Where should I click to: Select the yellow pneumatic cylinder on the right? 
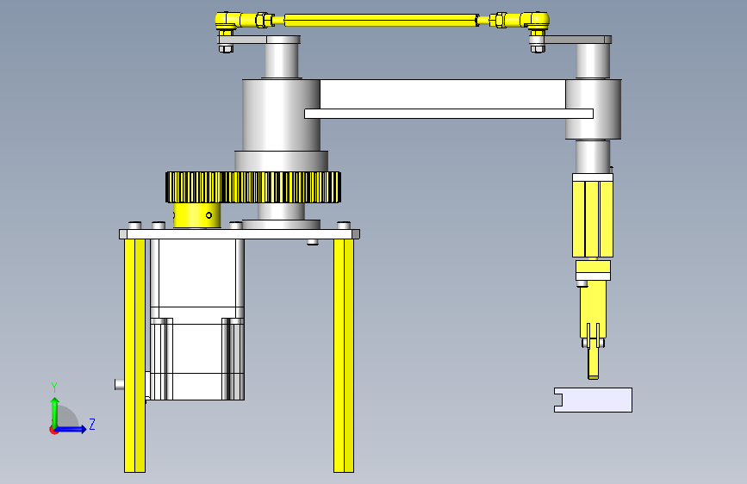[x=593, y=219]
